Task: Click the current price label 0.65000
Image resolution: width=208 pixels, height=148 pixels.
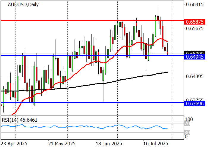Action: [195, 53]
